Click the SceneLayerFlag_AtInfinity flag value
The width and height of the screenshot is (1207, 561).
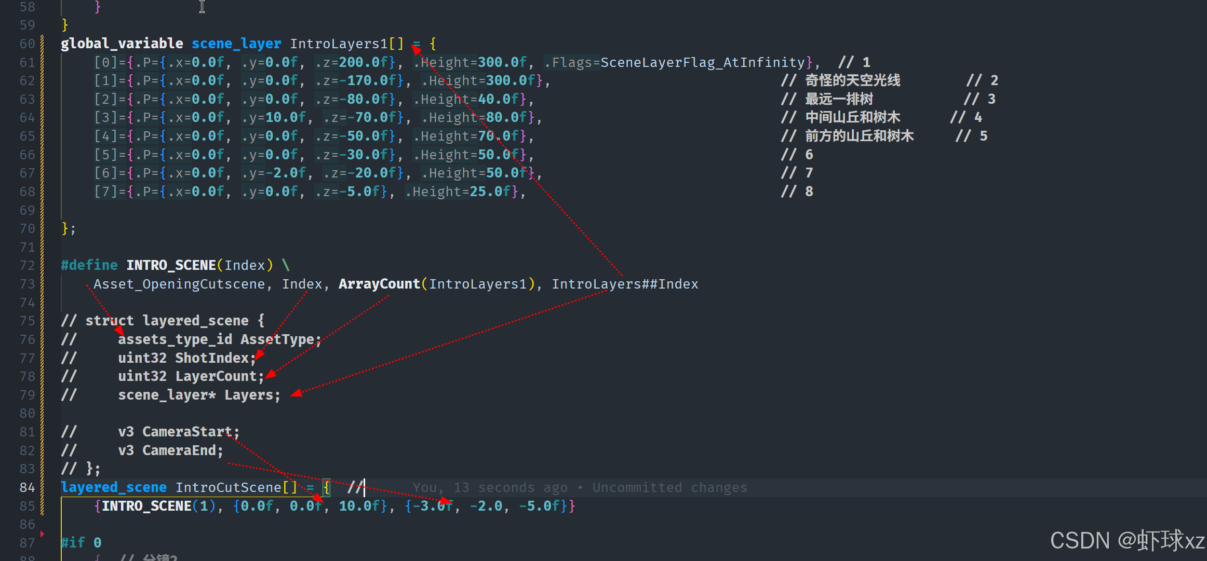[702, 63]
